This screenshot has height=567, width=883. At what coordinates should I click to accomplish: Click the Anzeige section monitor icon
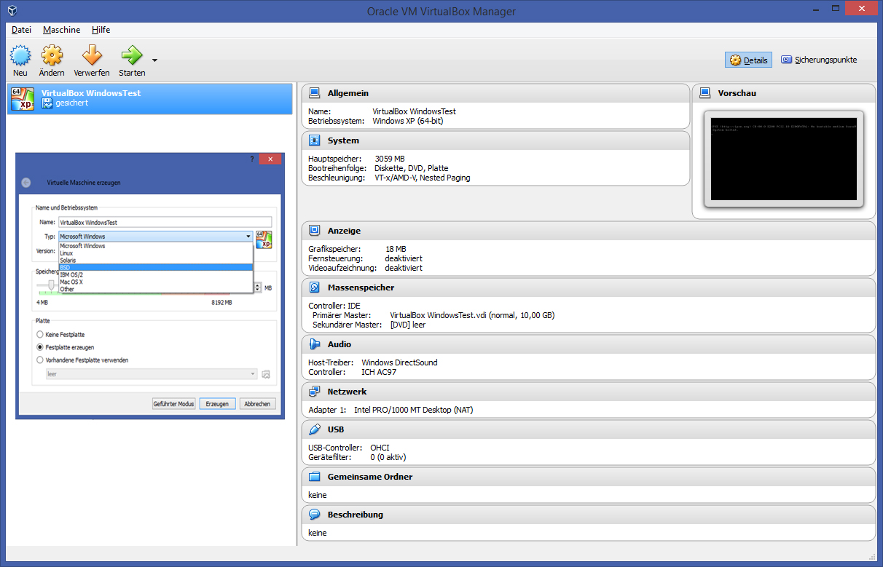(x=314, y=231)
